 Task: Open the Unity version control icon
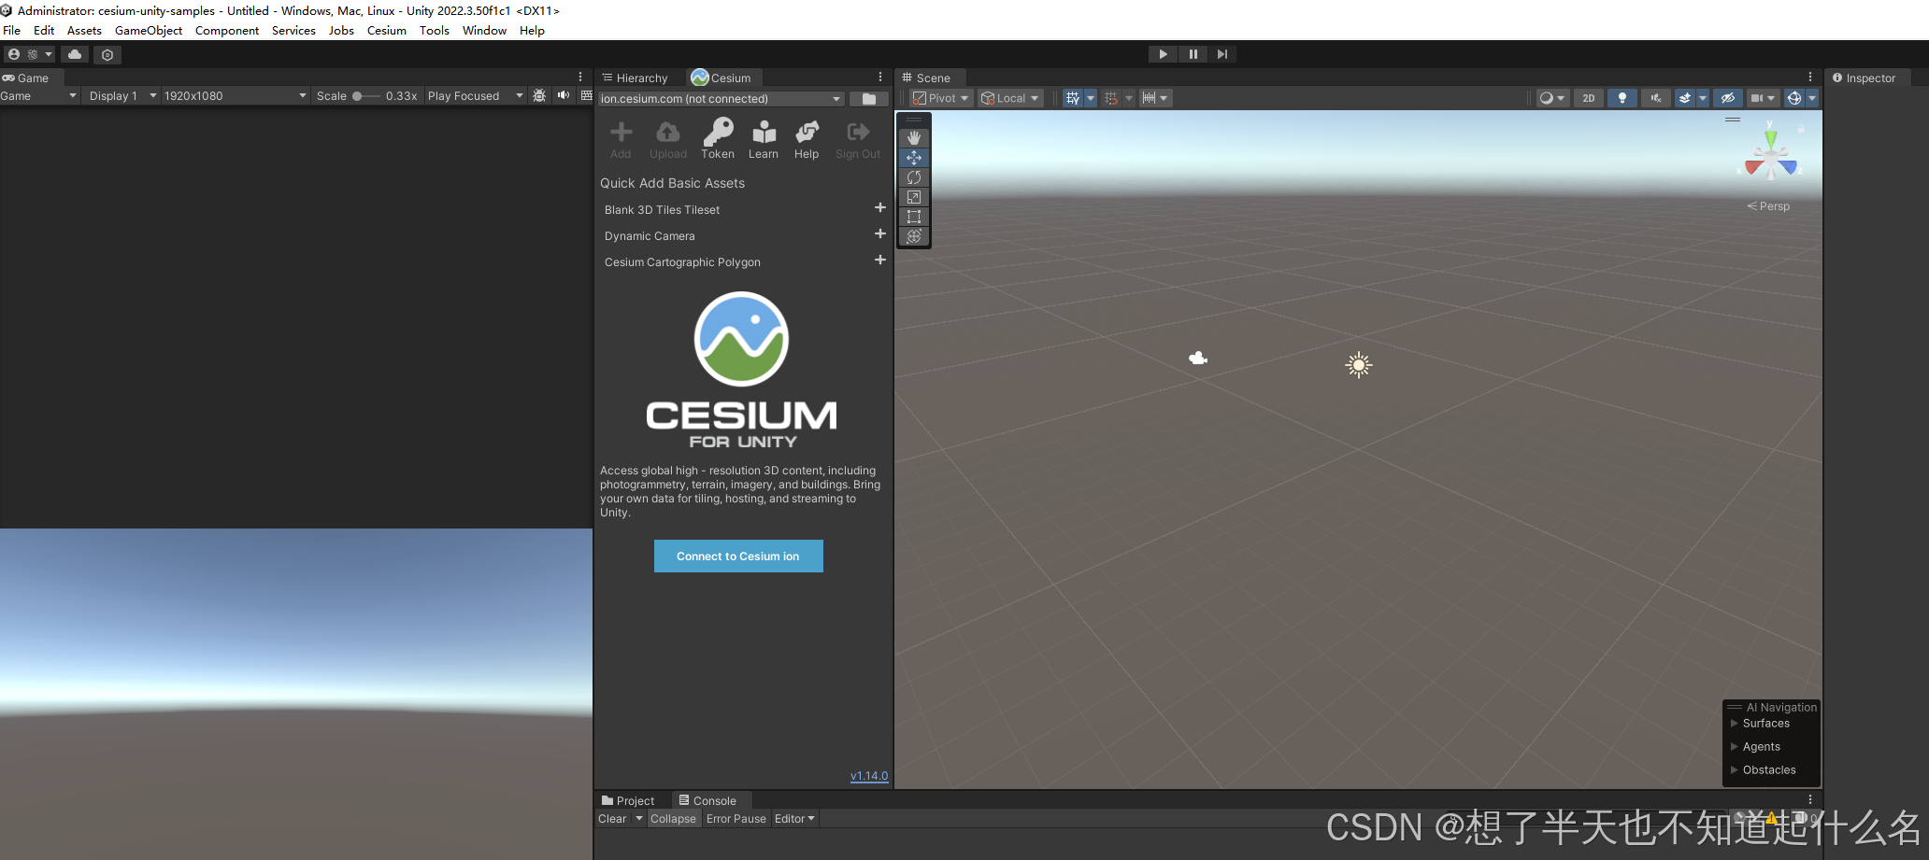(107, 54)
